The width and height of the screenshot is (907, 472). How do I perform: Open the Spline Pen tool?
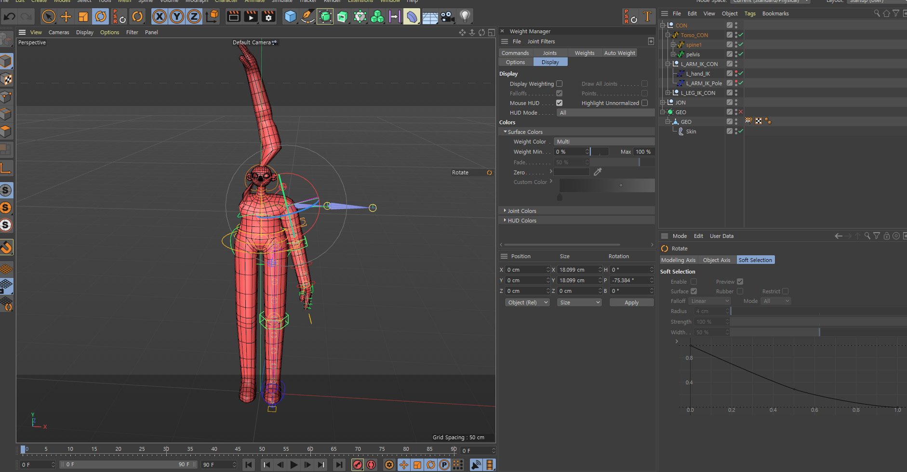307,17
